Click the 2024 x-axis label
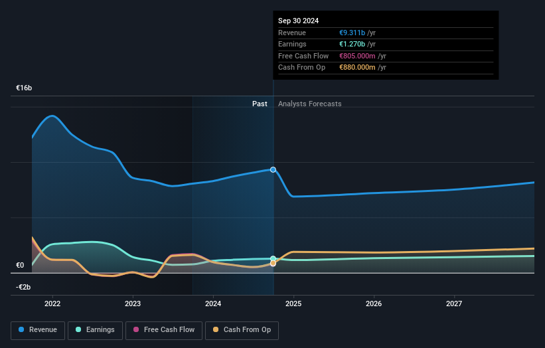The image size is (545, 348). [x=213, y=304]
